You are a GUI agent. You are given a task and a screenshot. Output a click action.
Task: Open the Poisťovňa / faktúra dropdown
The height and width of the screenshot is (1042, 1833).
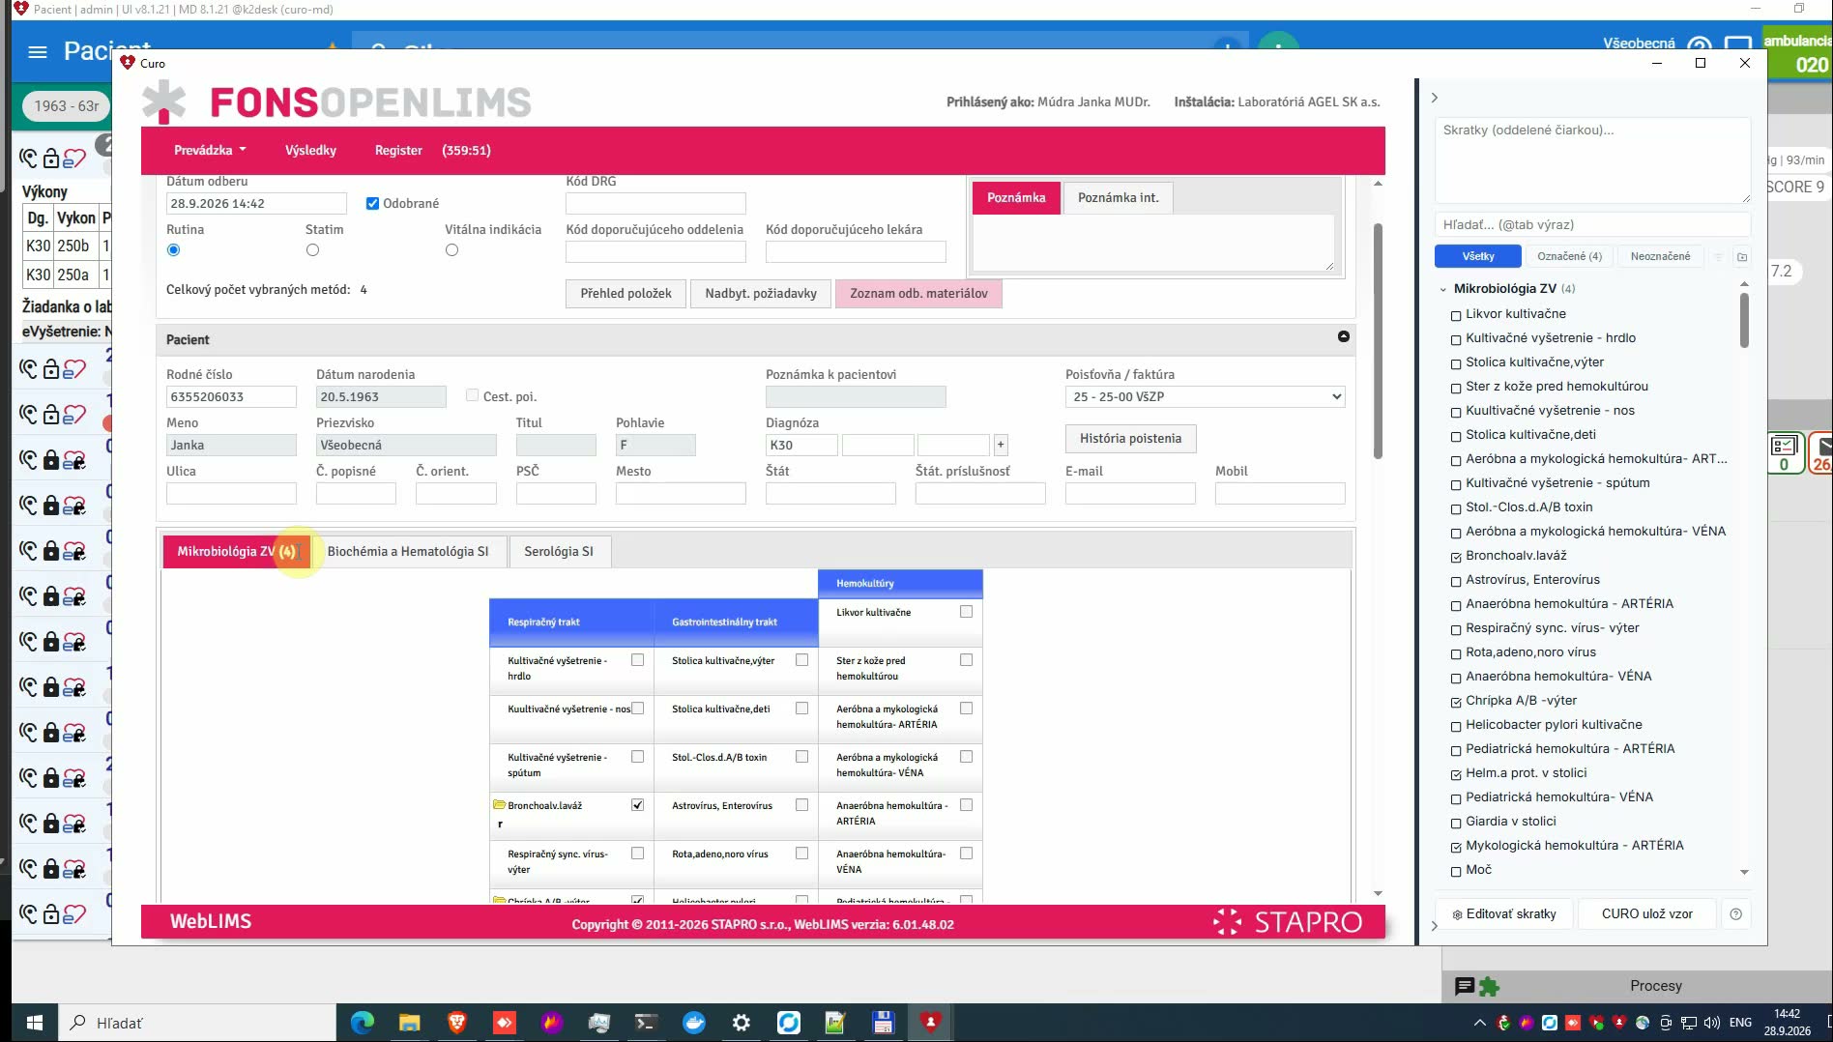click(1206, 396)
